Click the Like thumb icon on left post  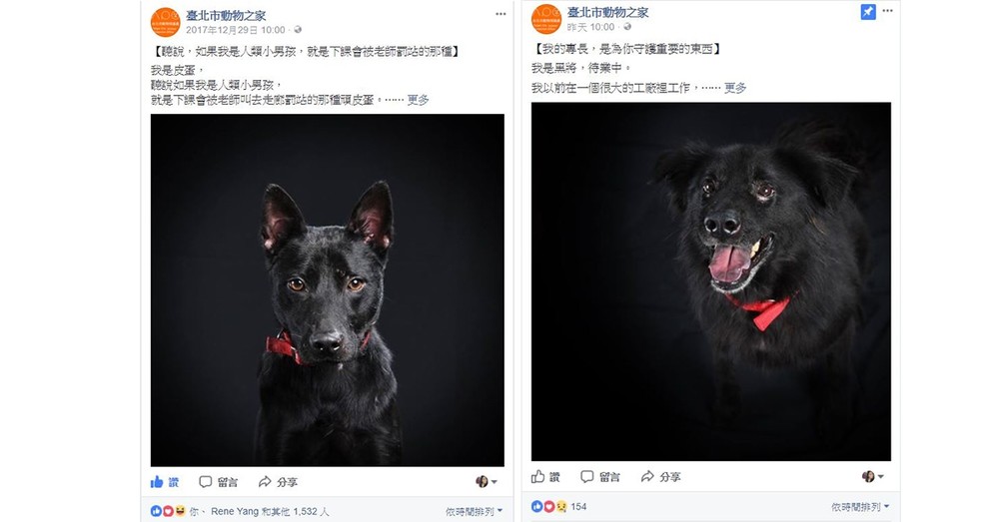[157, 482]
